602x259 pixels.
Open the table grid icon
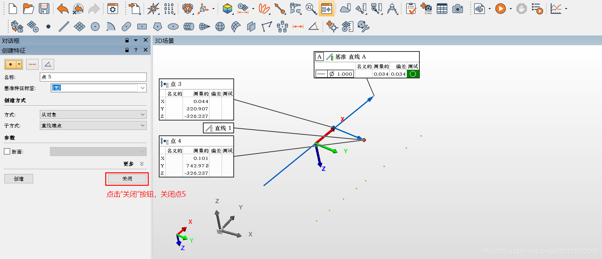pyautogui.click(x=442, y=8)
